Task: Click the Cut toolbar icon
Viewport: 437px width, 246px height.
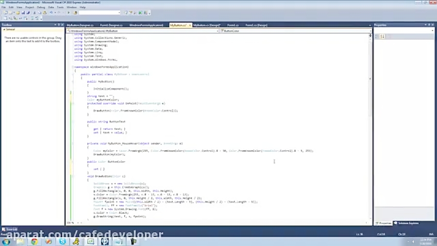Action: (x=34, y=13)
